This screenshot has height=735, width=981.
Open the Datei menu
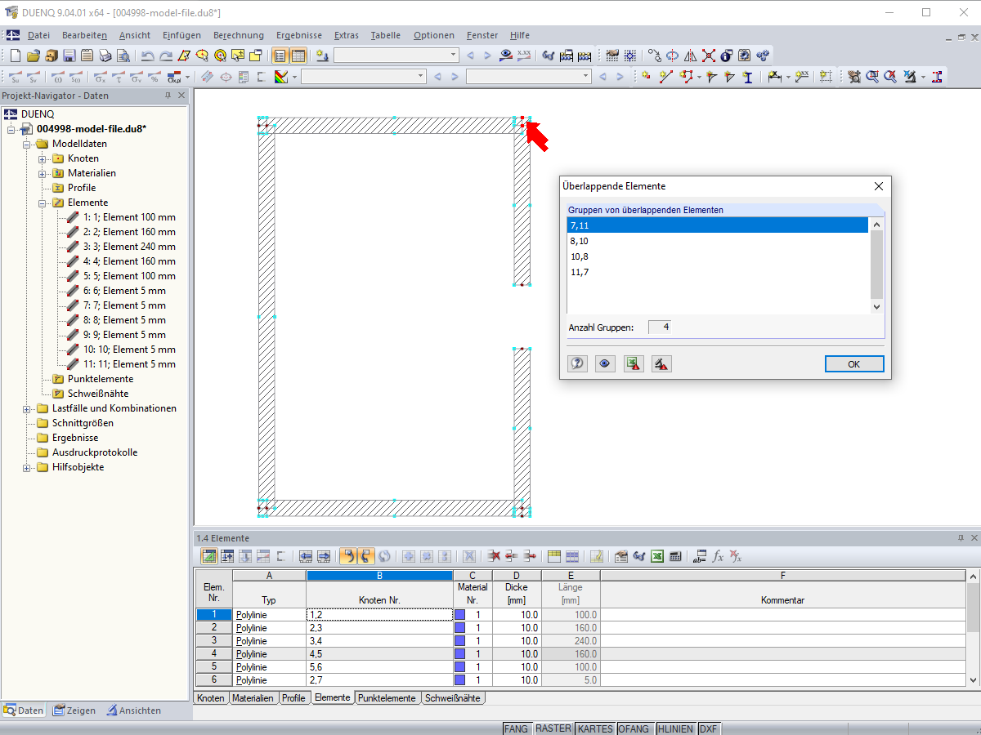click(x=38, y=35)
